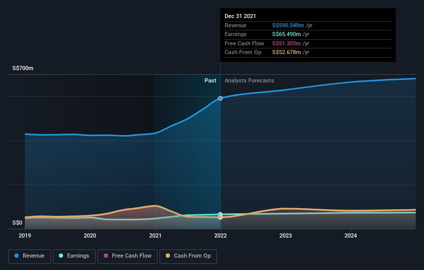
Task: Click the Earnings data point marker at 2022
Action: pos(221,214)
